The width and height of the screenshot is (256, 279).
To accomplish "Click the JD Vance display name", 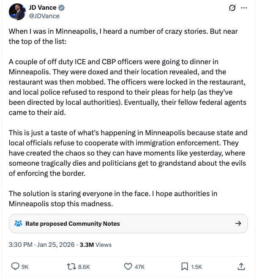I will click(x=42, y=8).
